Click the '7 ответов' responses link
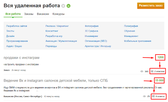 [159, 72]
